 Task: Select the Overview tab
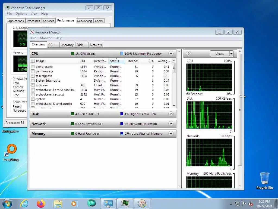(38, 44)
